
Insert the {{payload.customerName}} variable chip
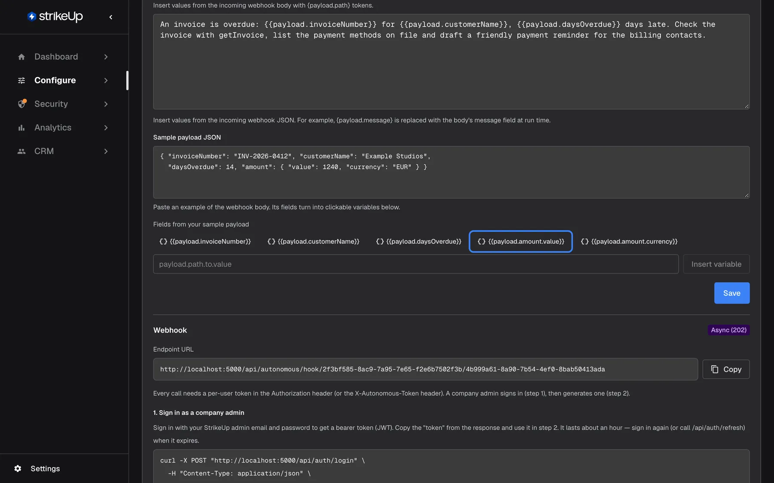[313, 241]
